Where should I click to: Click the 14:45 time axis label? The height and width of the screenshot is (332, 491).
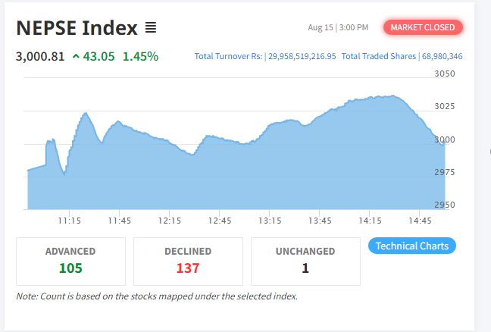point(420,221)
